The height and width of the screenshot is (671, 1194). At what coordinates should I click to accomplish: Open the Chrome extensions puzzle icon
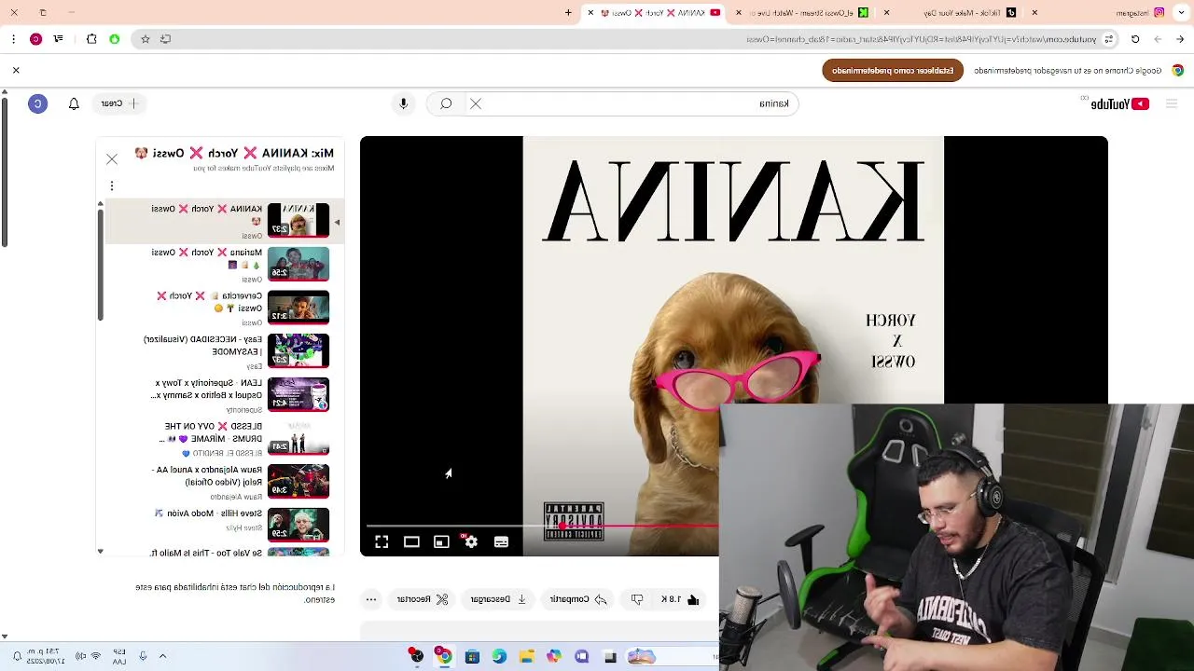click(x=91, y=39)
